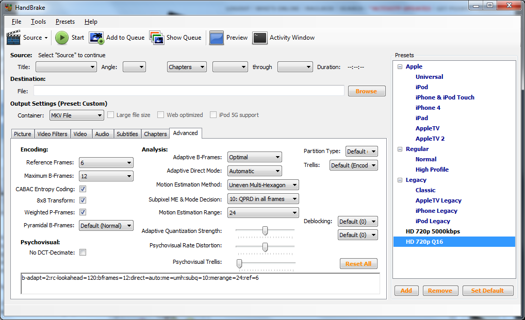Click the green Start play icon
This screenshot has height=320, width=525.
(x=62, y=38)
